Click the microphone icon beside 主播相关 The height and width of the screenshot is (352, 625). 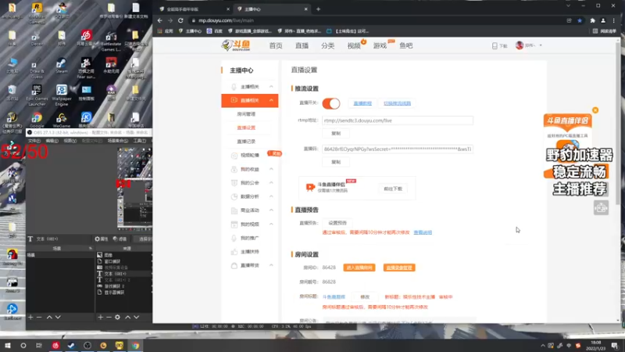(234, 87)
